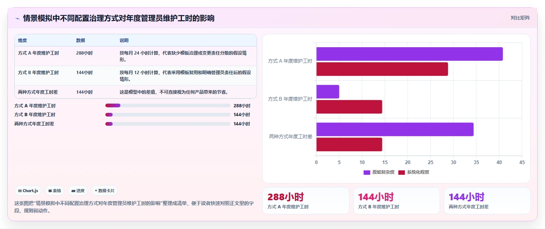Click the chart axis label 方式 A 年度维护工时

[x=290, y=61]
